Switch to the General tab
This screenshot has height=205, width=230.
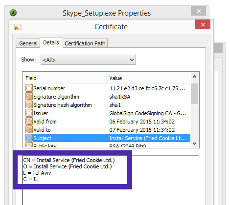28,43
